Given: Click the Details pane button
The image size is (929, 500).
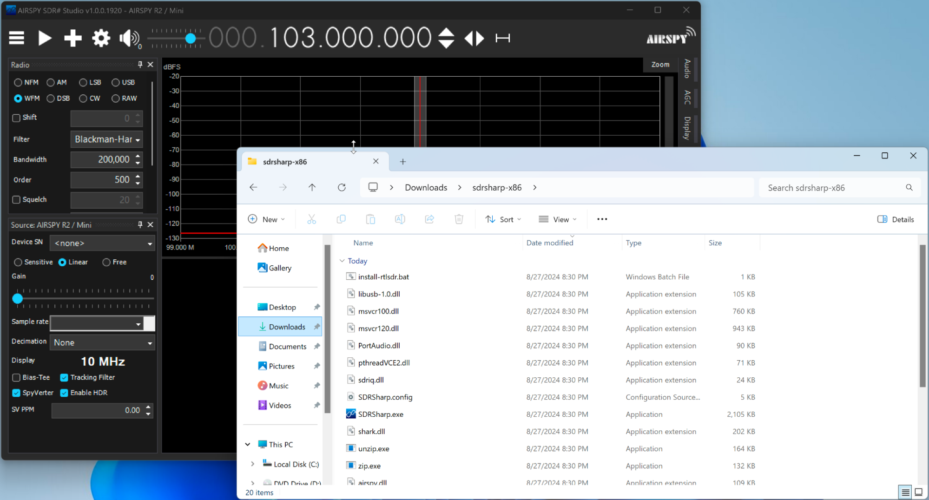Looking at the screenshot, I should [x=896, y=219].
